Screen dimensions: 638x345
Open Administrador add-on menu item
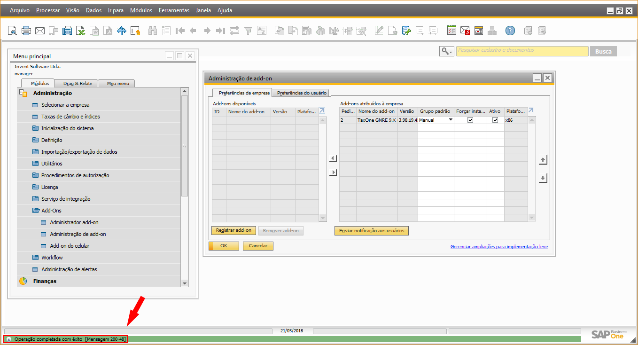[74, 222]
